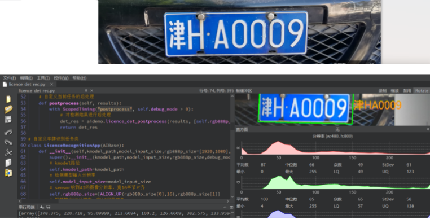Close the open document in the editor bar
The width and height of the screenshot is (430, 219).
pyautogui.click(x=92, y=90)
